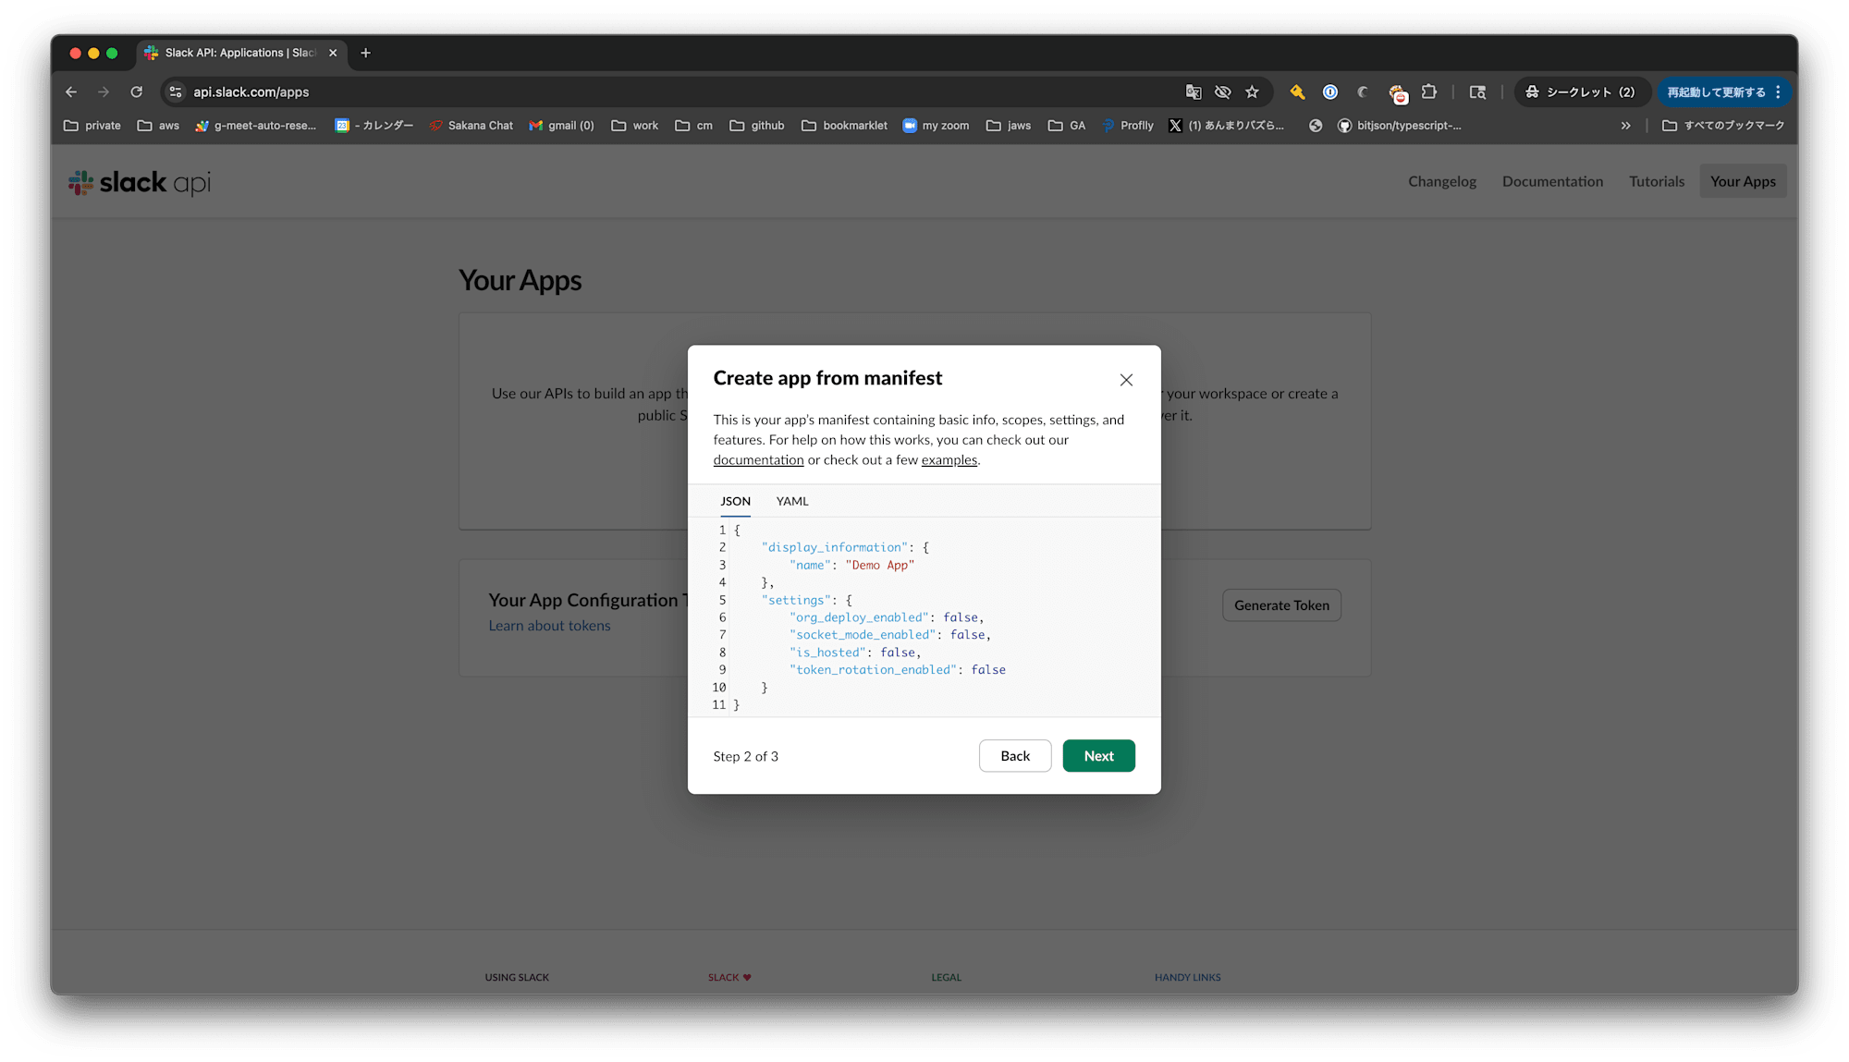
Task: View site information for api.slack.com
Action: 176,92
